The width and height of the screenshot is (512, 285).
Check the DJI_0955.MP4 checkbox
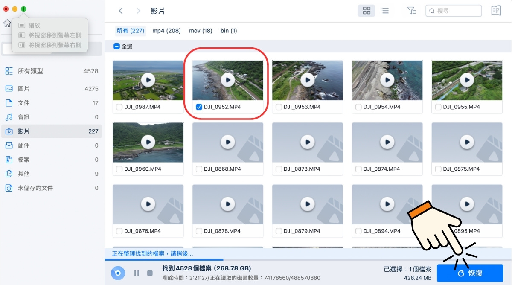438,107
